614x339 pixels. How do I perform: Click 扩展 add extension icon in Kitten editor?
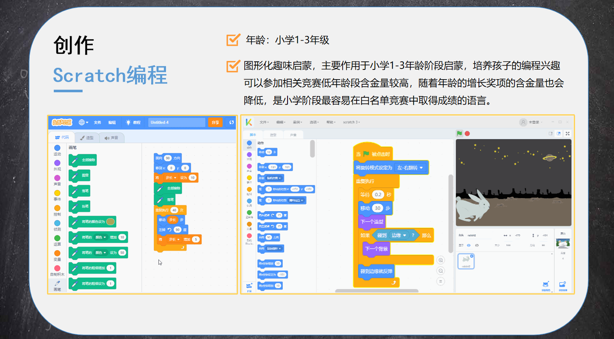tap(249, 288)
